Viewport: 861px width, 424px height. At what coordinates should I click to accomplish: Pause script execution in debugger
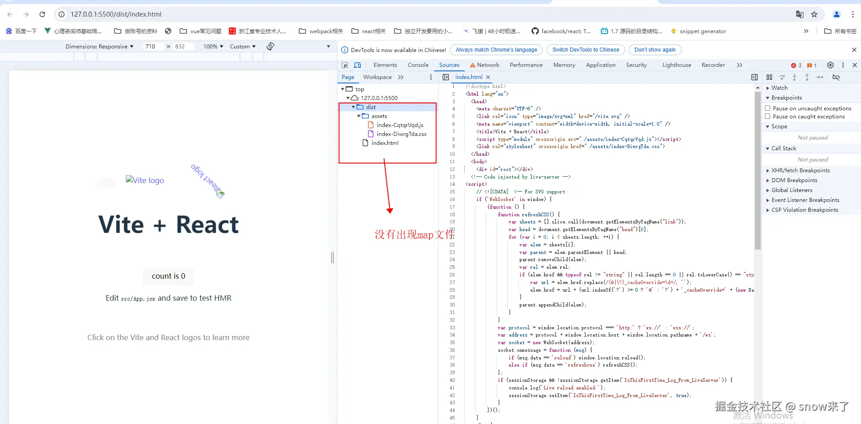coord(769,77)
